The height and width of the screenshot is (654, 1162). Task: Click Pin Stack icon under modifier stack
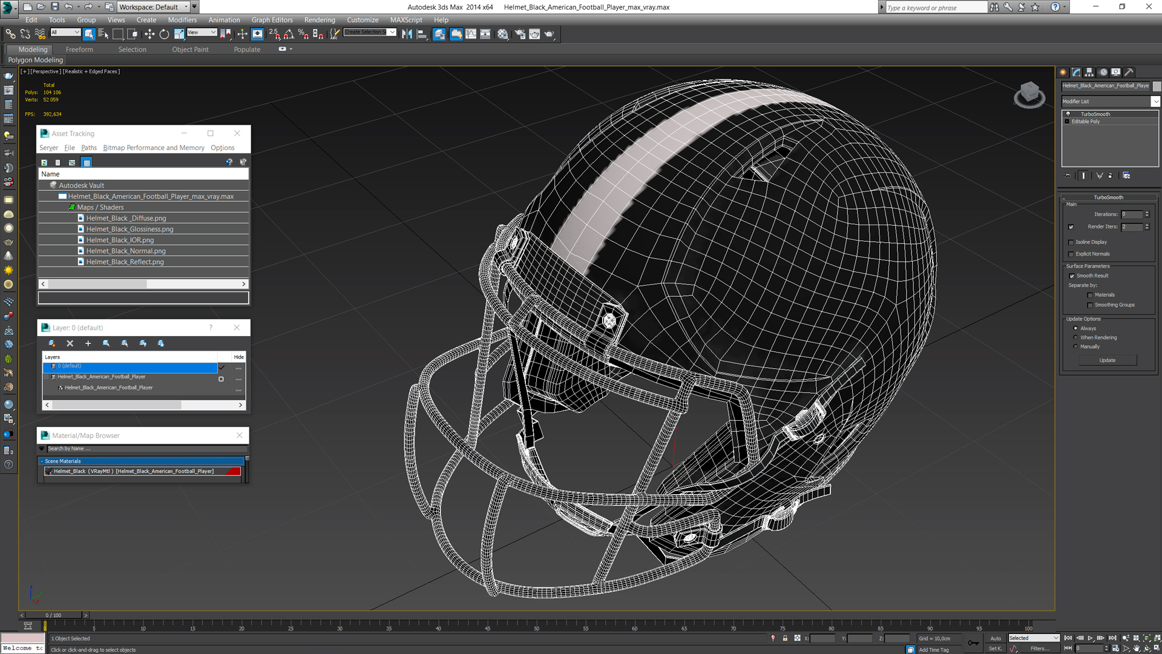(x=1068, y=176)
